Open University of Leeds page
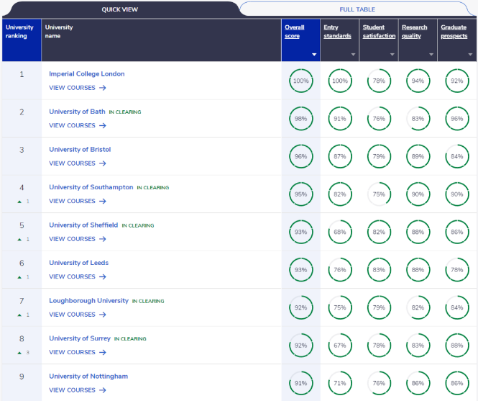The height and width of the screenshot is (401, 478). (78, 263)
